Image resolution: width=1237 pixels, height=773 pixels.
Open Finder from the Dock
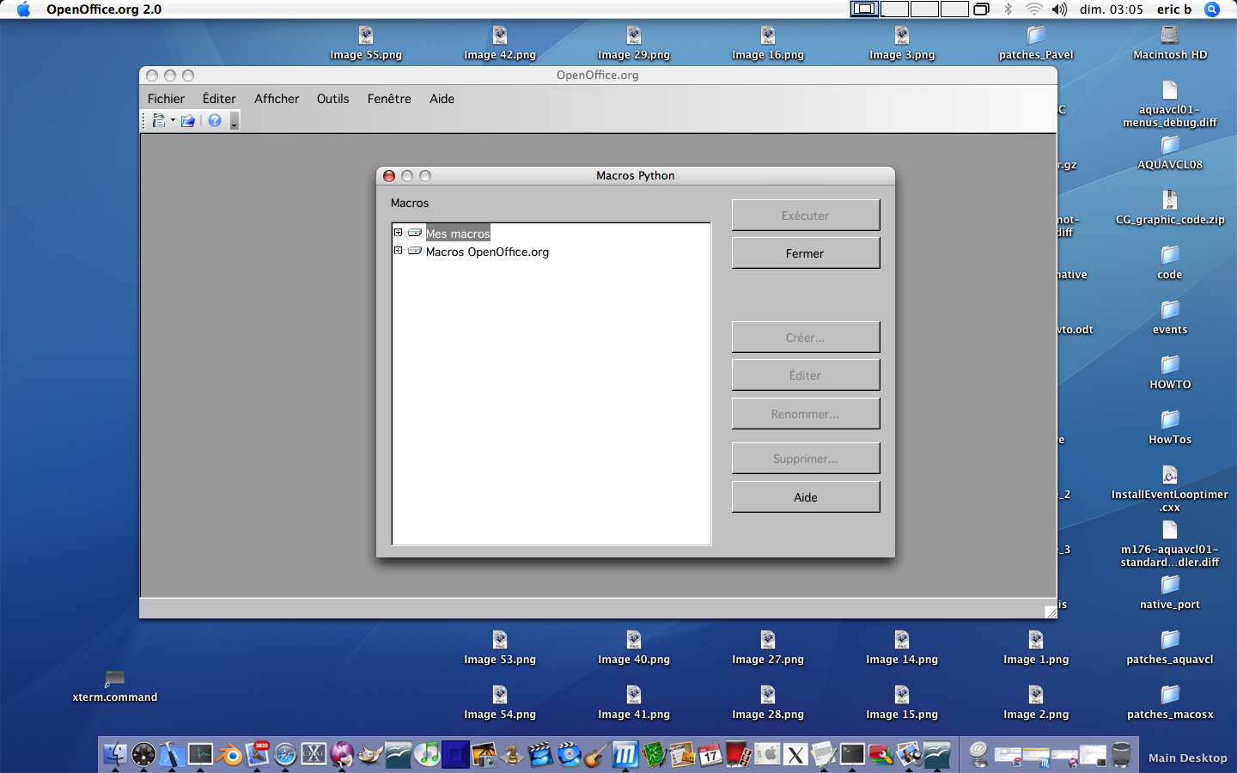pos(115,754)
